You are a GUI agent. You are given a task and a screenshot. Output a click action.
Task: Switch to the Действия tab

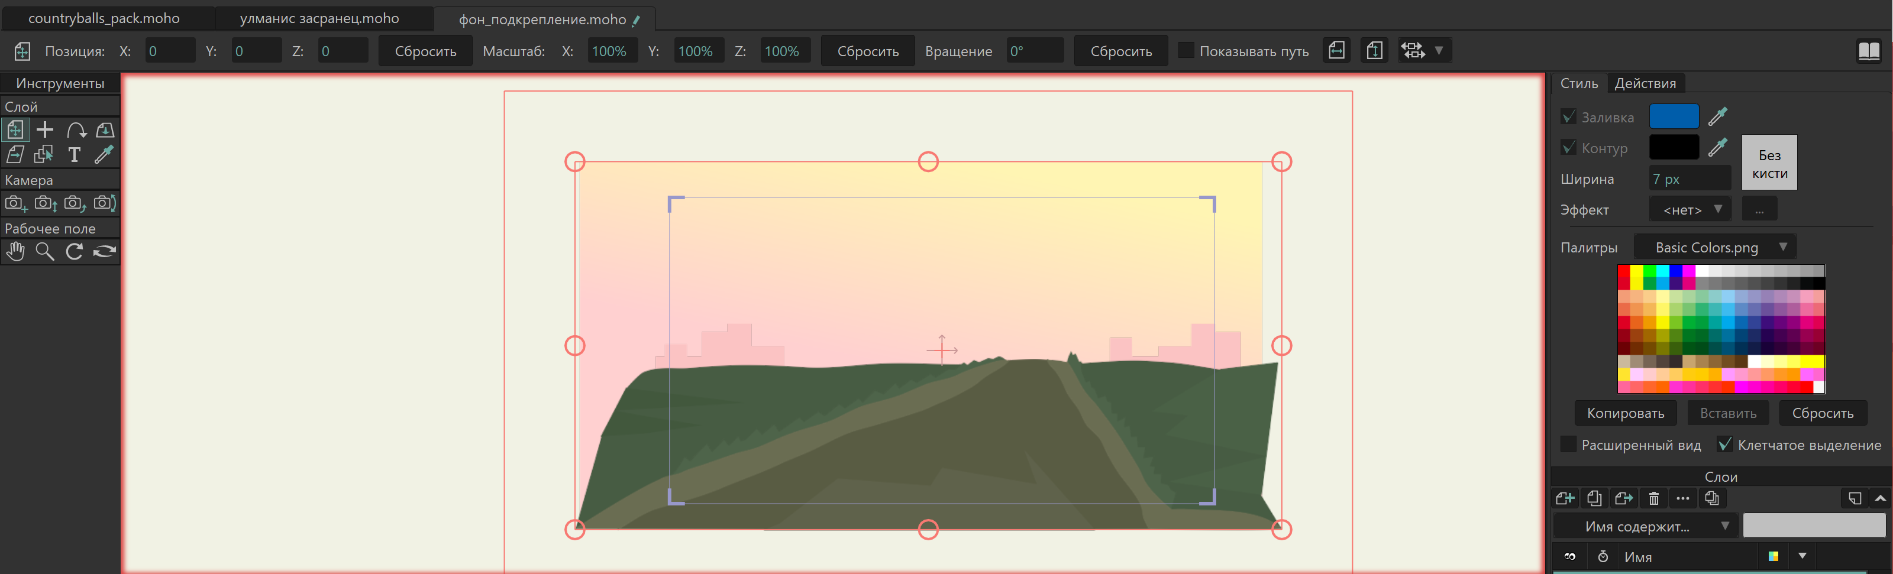tap(1645, 83)
